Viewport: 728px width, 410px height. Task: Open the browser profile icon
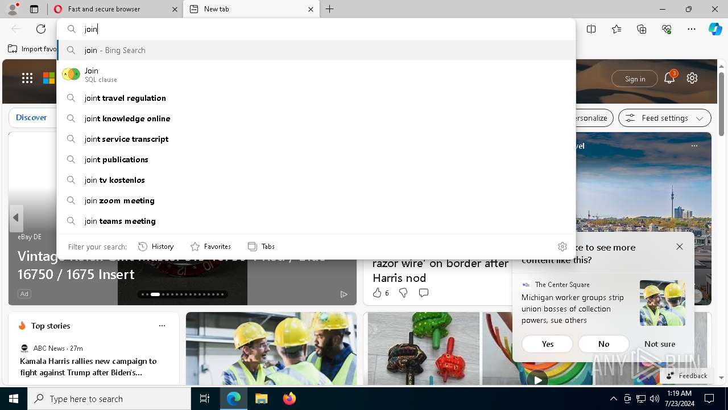coord(13,9)
